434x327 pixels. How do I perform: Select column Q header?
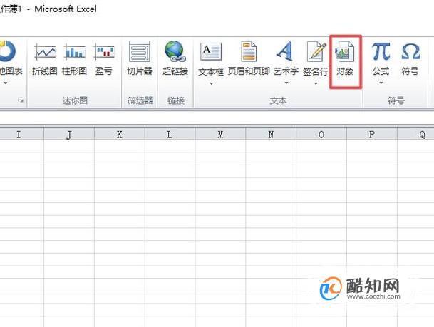pos(415,135)
